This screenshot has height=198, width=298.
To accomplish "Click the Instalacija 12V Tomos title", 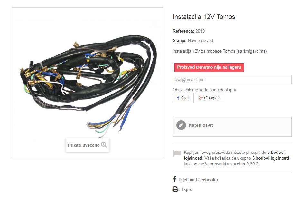I will 204,17.
